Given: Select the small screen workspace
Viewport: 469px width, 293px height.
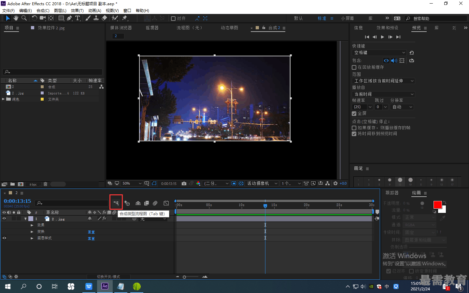Looking at the screenshot, I should 348,19.
